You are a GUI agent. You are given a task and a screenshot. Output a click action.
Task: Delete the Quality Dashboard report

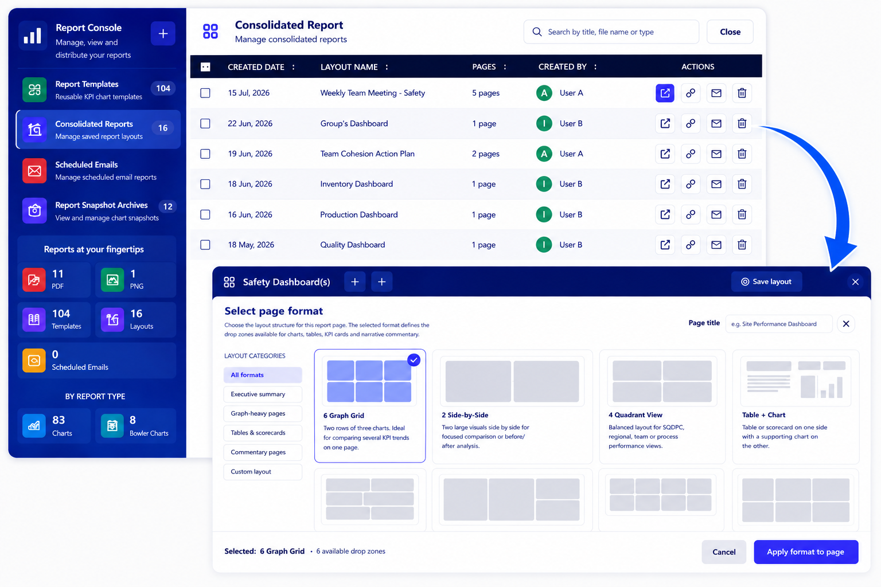pos(742,245)
